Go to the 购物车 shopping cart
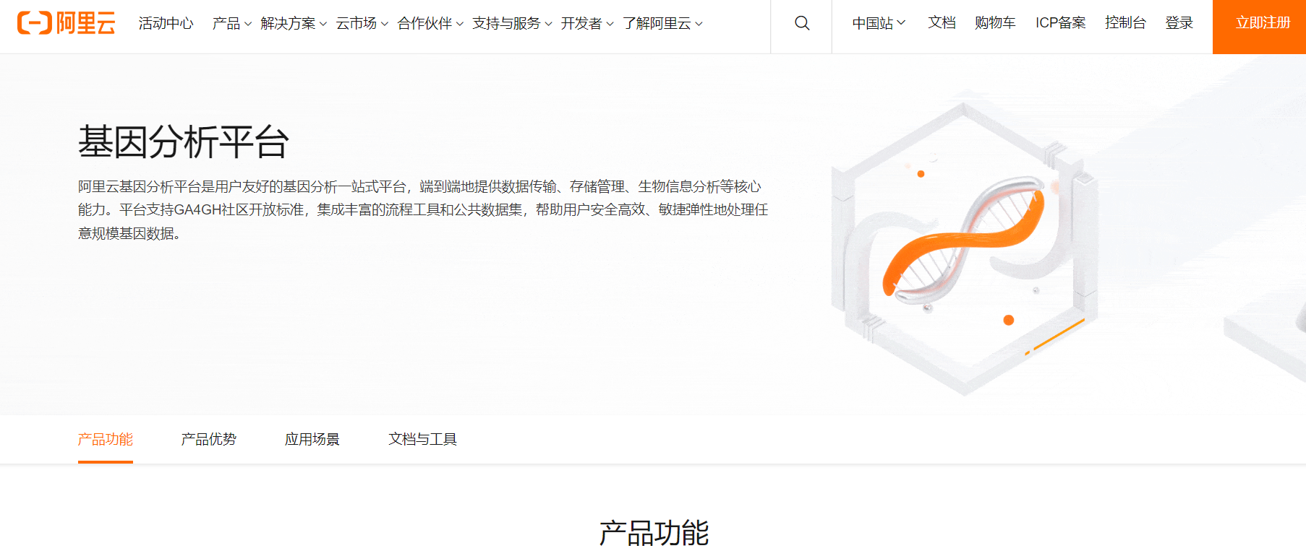1306x556 pixels. pyautogui.click(x=994, y=23)
